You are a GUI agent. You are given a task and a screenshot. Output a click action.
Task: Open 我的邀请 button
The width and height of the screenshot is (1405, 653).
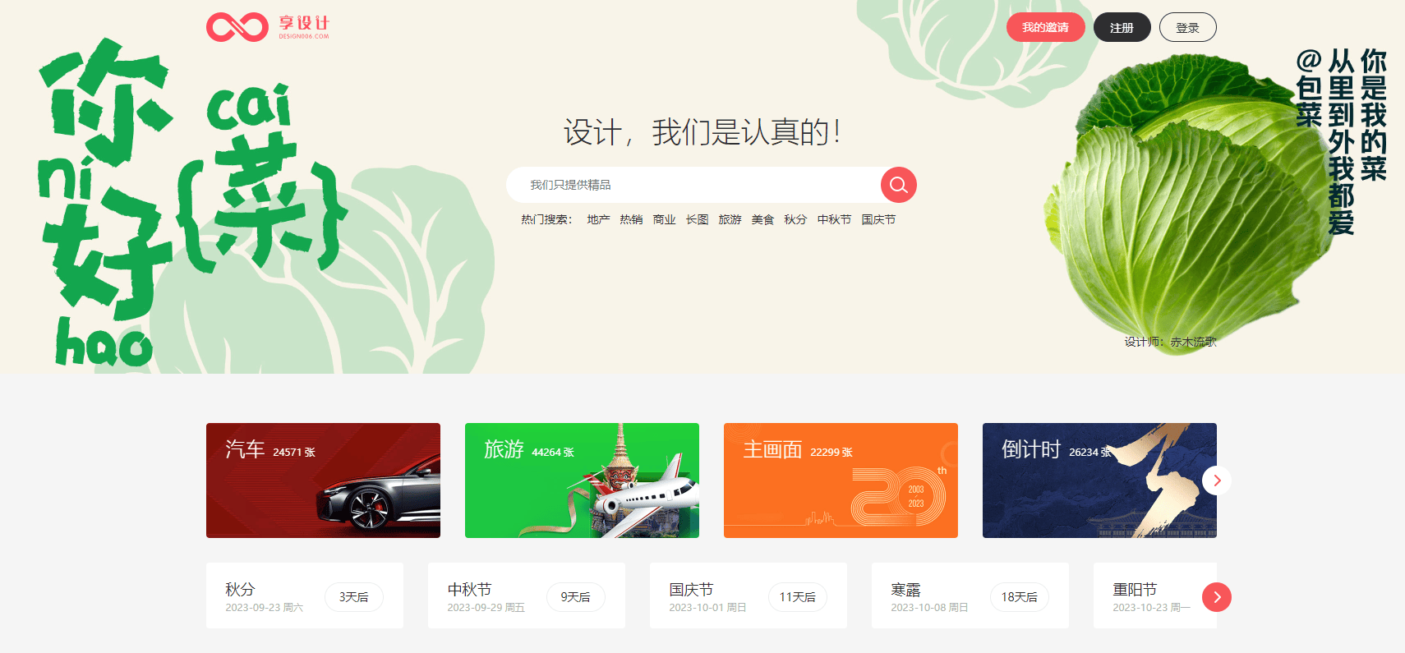point(1045,28)
